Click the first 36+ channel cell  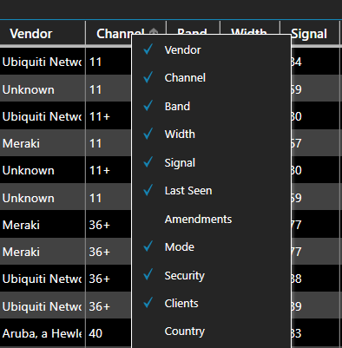[x=100, y=225]
